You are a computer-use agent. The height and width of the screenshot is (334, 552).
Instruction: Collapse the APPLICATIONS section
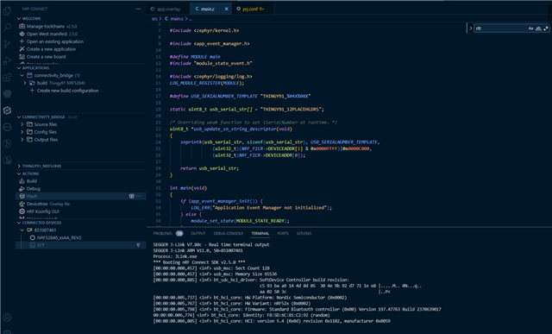(19, 68)
